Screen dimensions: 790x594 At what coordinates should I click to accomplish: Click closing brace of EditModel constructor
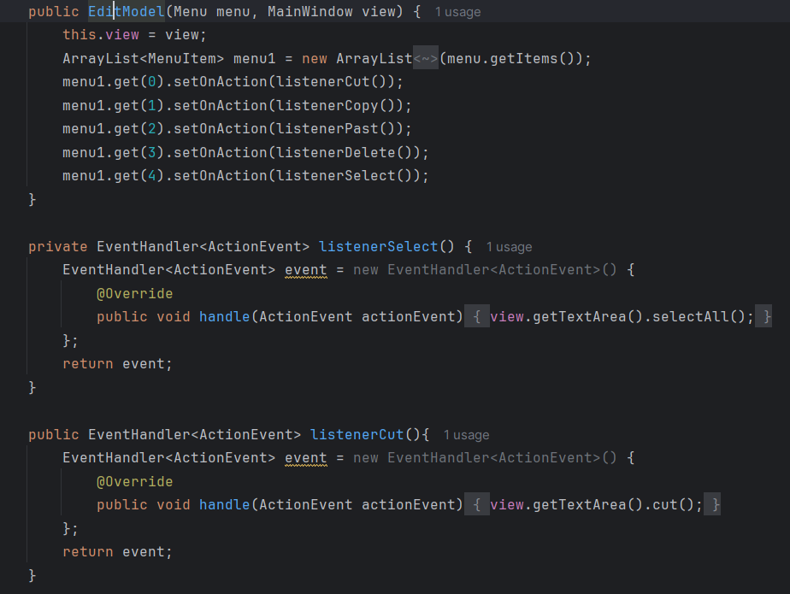(32, 199)
